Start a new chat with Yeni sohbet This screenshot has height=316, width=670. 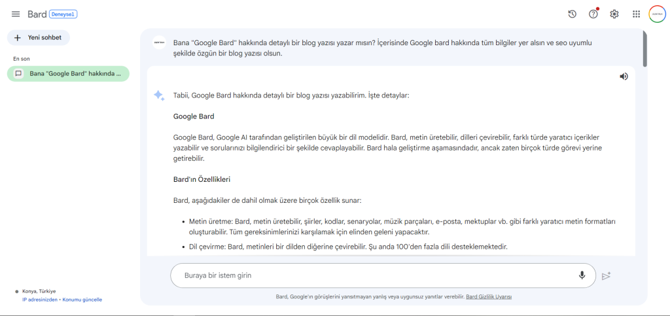tap(39, 37)
